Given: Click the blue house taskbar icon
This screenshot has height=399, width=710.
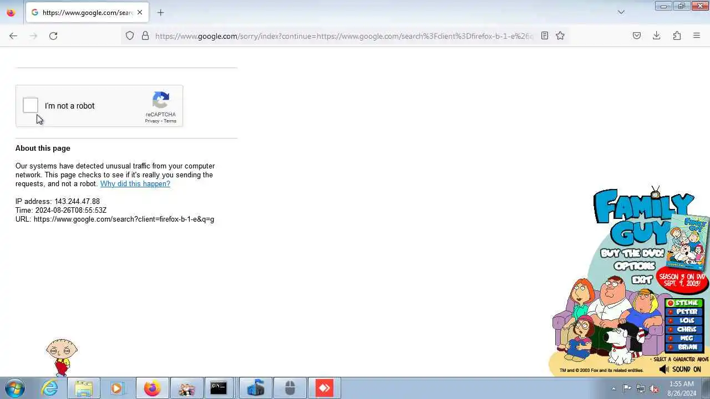Looking at the screenshot, I should pyautogui.click(x=255, y=388).
